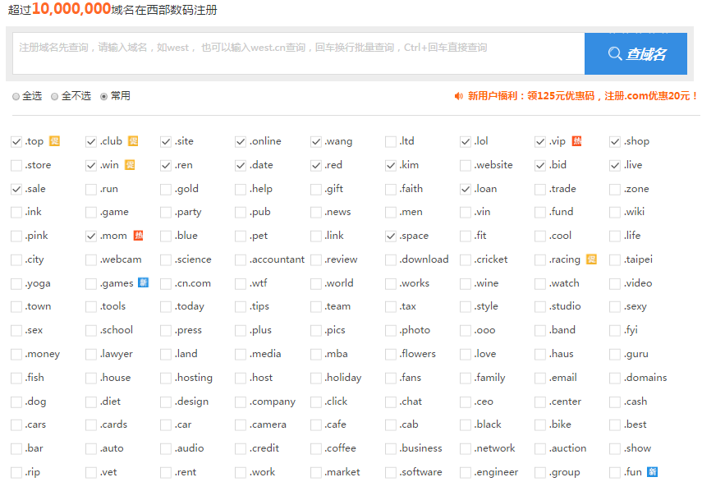Check the .business domain checkbox
The width and height of the screenshot is (702, 491).
click(391, 448)
